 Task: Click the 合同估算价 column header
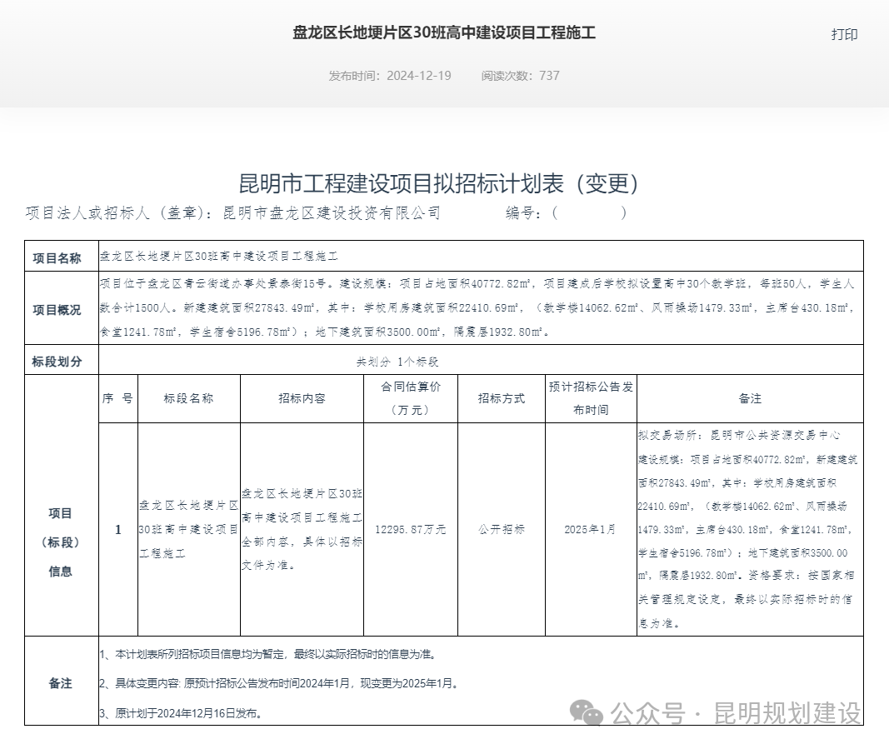[x=410, y=398]
